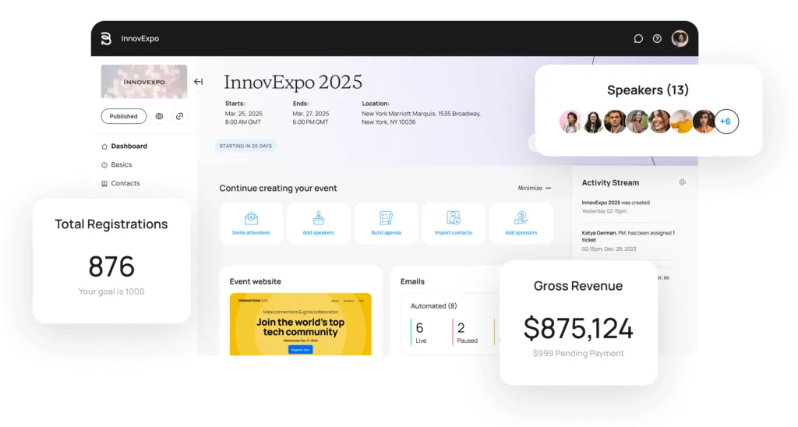The height and width of the screenshot is (427, 798).
Task: Click the Import contacts icon
Action: (454, 218)
